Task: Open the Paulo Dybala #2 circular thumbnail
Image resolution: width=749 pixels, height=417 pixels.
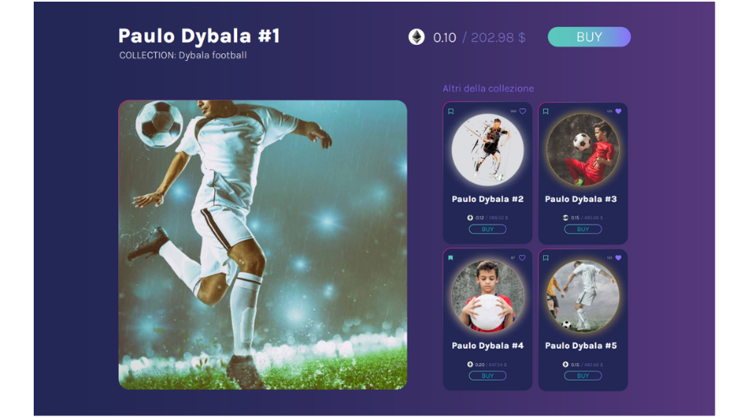Action: 488,149
